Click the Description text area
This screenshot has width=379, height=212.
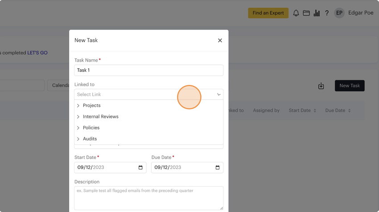[x=148, y=198]
